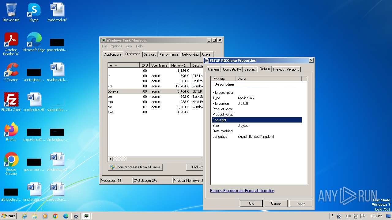Screen dimensions: 392x220
Task: Launch the media player taskbar icon
Action: tap(45, 216)
